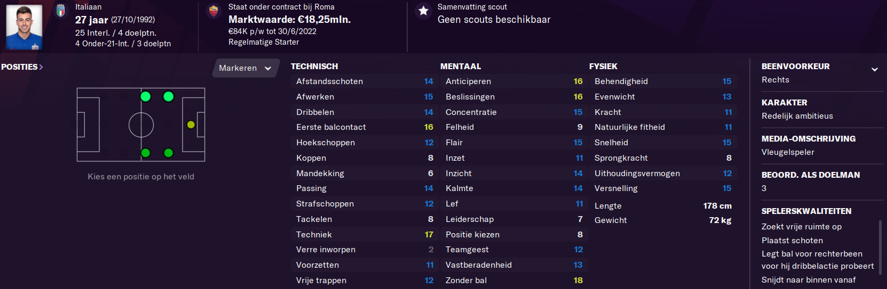Click the Techniek attribute row

[365, 235]
